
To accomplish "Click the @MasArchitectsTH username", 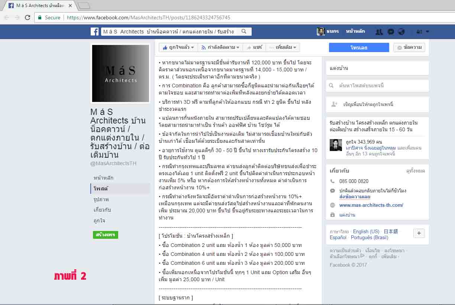I will pyautogui.click(x=113, y=163).
